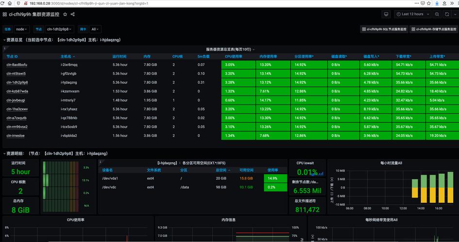Open the Last 12 hours time picker
The width and height of the screenshot is (459, 242).
(x=412, y=15)
